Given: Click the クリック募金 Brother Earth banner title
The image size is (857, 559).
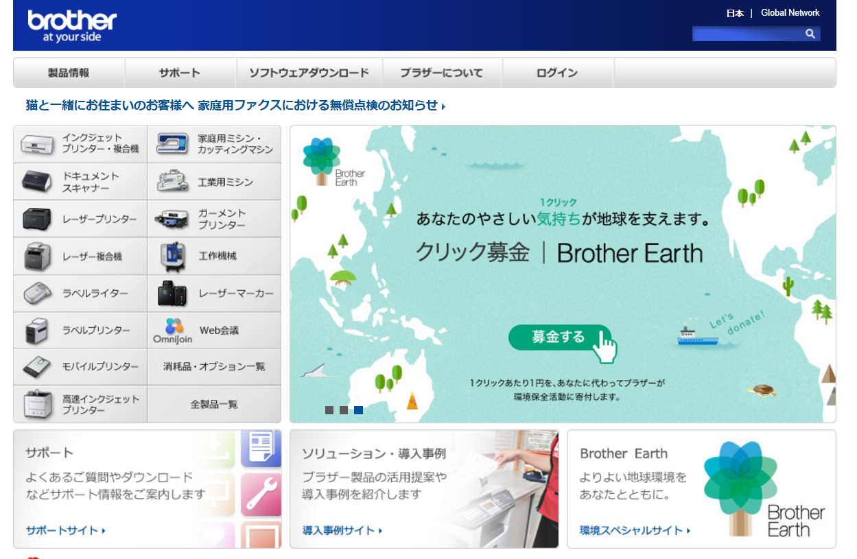Looking at the screenshot, I should point(559,253).
